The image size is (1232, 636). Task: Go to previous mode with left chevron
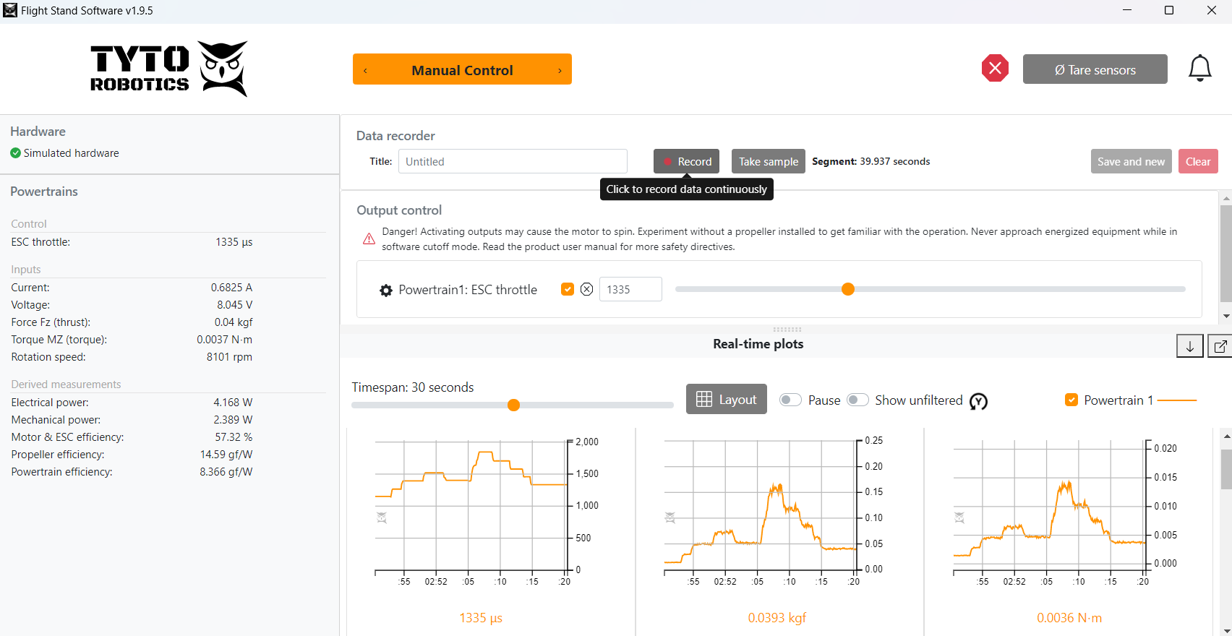pos(365,70)
